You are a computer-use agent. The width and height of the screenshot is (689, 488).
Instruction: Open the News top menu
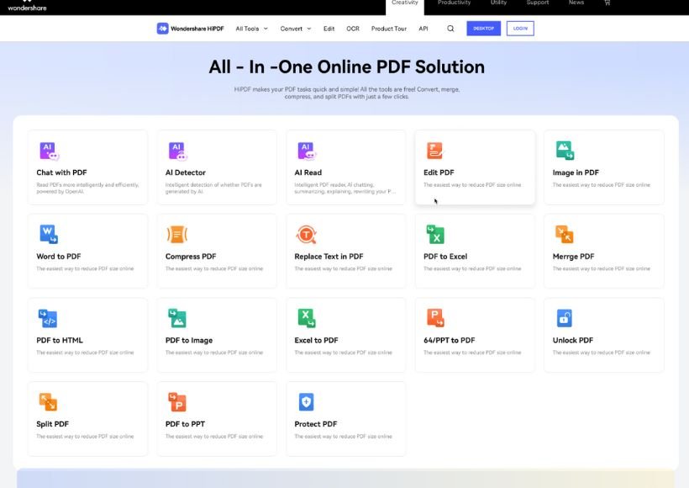(576, 3)
